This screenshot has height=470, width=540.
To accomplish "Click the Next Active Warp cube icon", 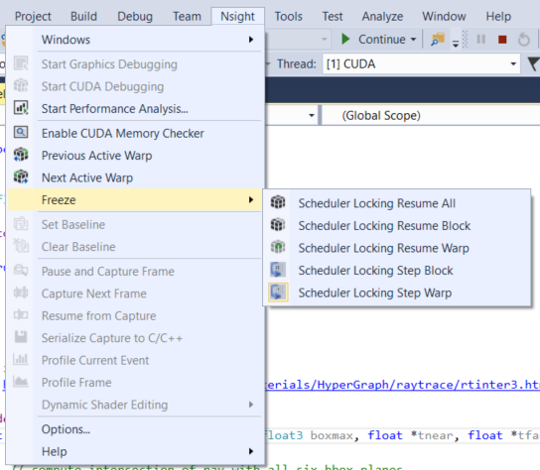I will (21, 176).
